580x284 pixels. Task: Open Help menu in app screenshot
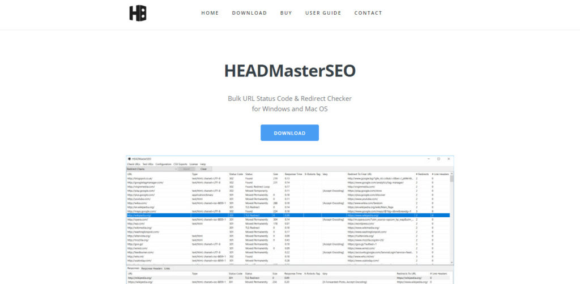203,164
